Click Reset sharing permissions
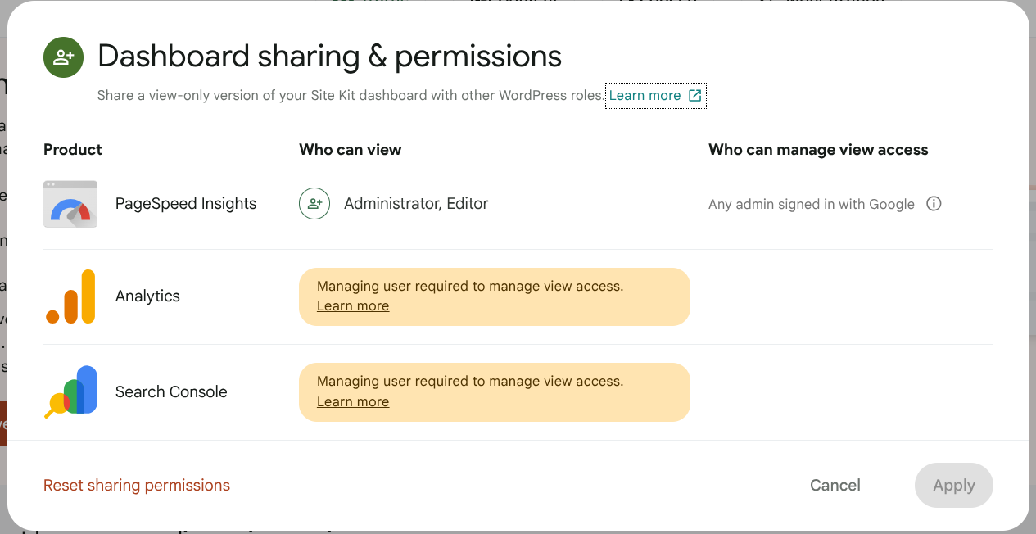Image resolution: width=1036 pixels, height=534 pixels. coord(137,486)
